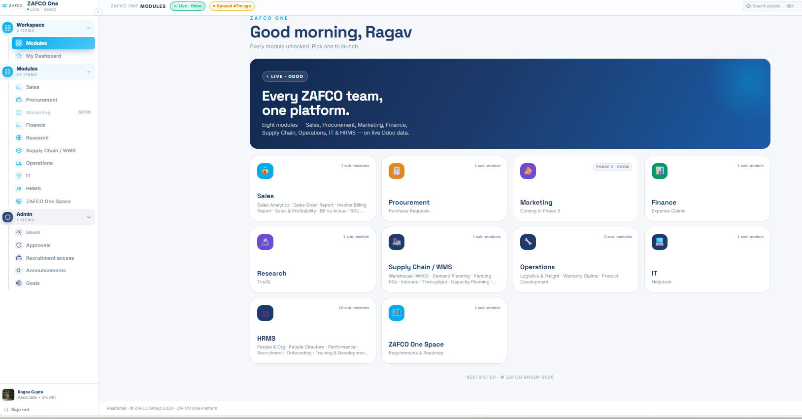Click Ragav Gupta profile avatar
The height and width of the screenshot is (419, 802).
click(8, 394)
